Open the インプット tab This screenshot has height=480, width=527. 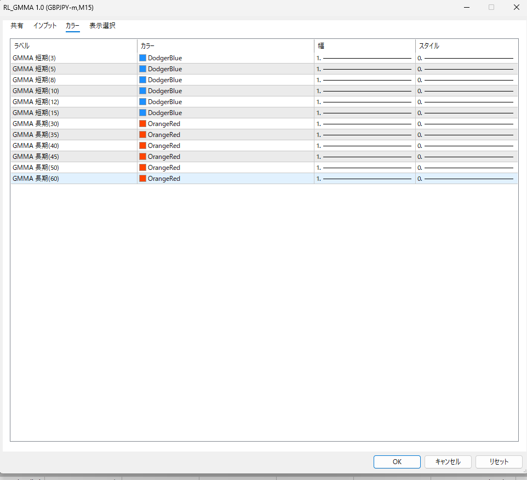(x=45, y=26)
